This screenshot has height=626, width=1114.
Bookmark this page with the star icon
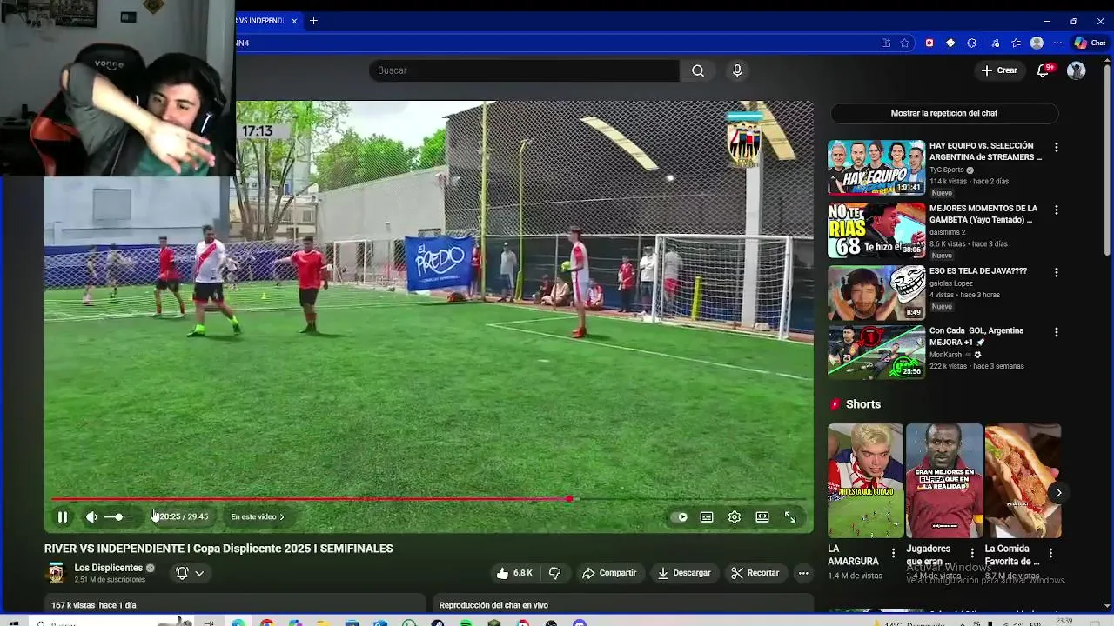click(905, 43)
